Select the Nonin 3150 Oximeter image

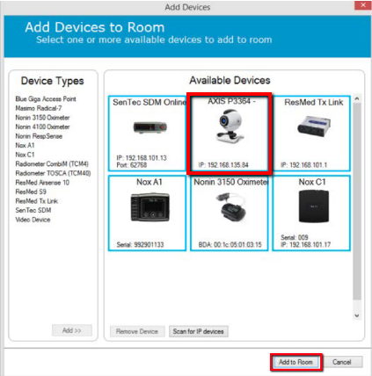point(232,208)
